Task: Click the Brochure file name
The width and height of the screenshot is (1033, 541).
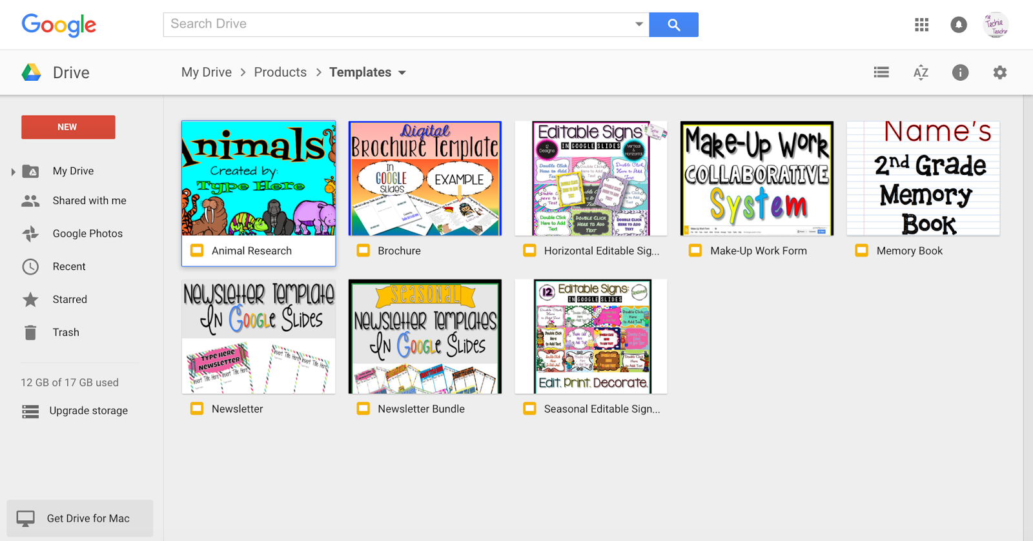Action: click(399, 251)
